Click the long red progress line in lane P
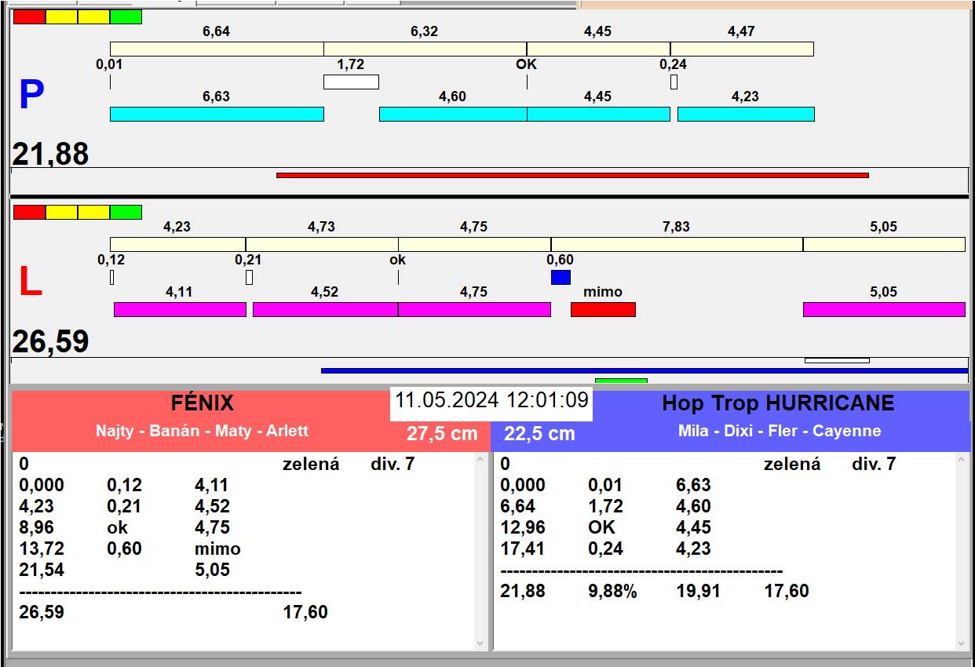The width and height of the screenshot is (975, 667). (x=572, y=175)
